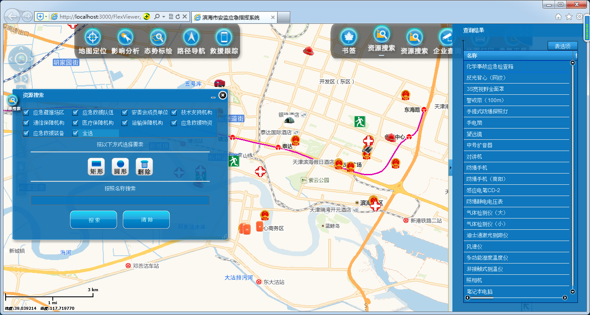Click the docked 资源搜索 panel icon

[13, 100]
